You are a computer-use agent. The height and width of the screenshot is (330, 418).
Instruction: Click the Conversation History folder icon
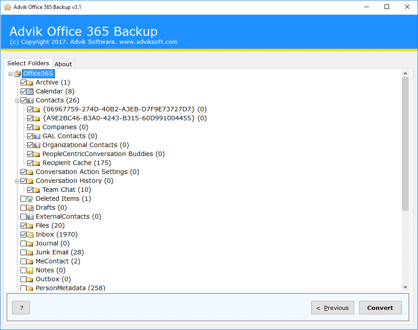(30, 181)
